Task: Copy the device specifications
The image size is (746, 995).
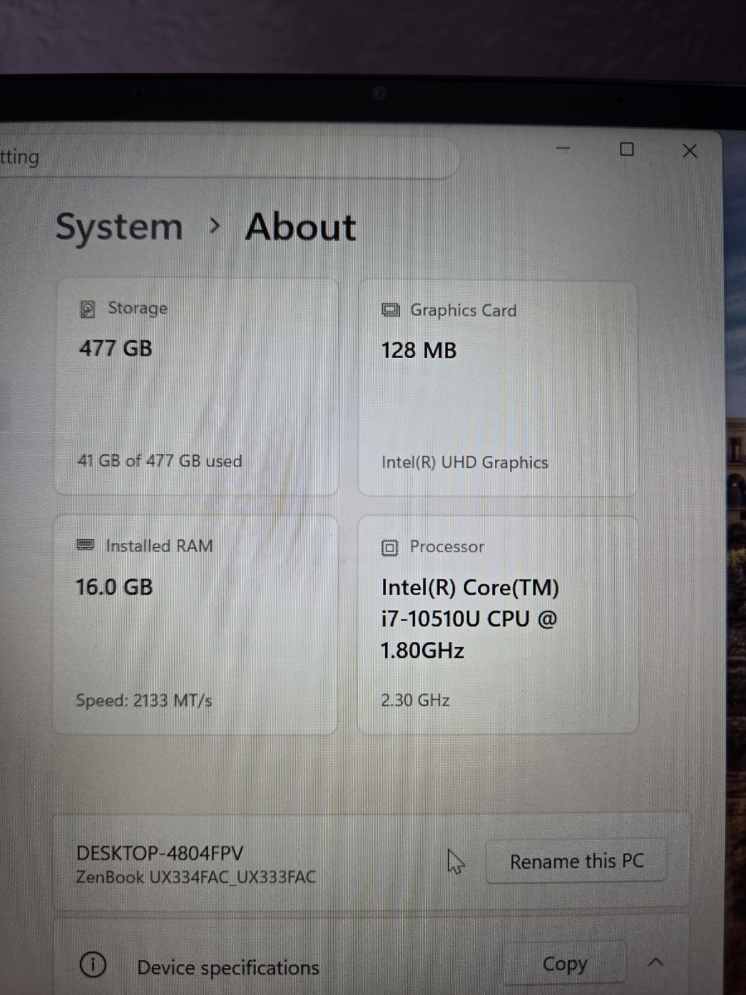Action: 564,964
